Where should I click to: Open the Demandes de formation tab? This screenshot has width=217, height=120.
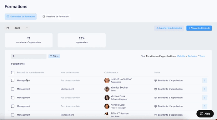click(21, 16)
